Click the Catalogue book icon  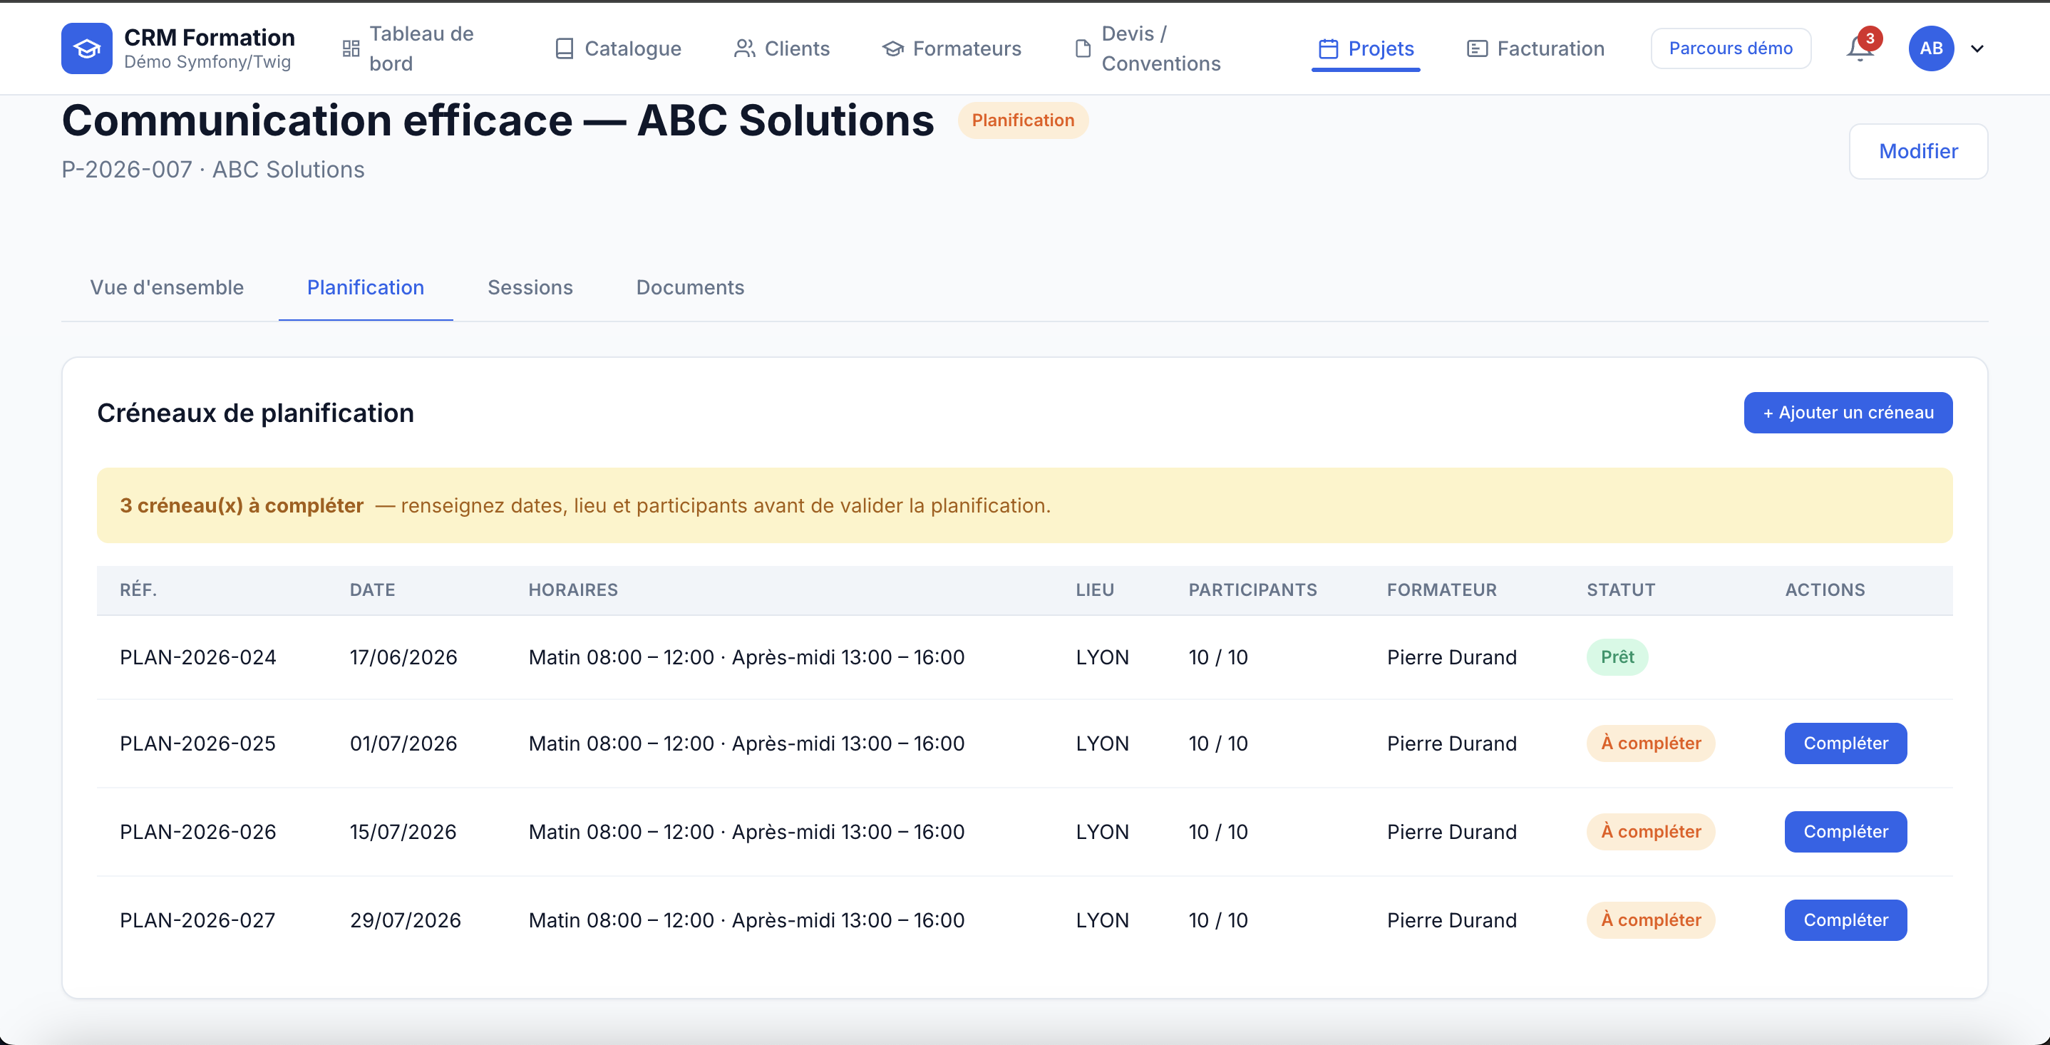(565, 48)
